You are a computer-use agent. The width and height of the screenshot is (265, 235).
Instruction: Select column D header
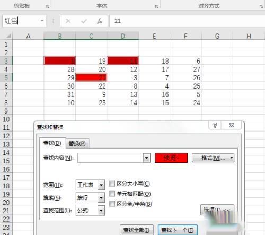(x=123, y=36)
